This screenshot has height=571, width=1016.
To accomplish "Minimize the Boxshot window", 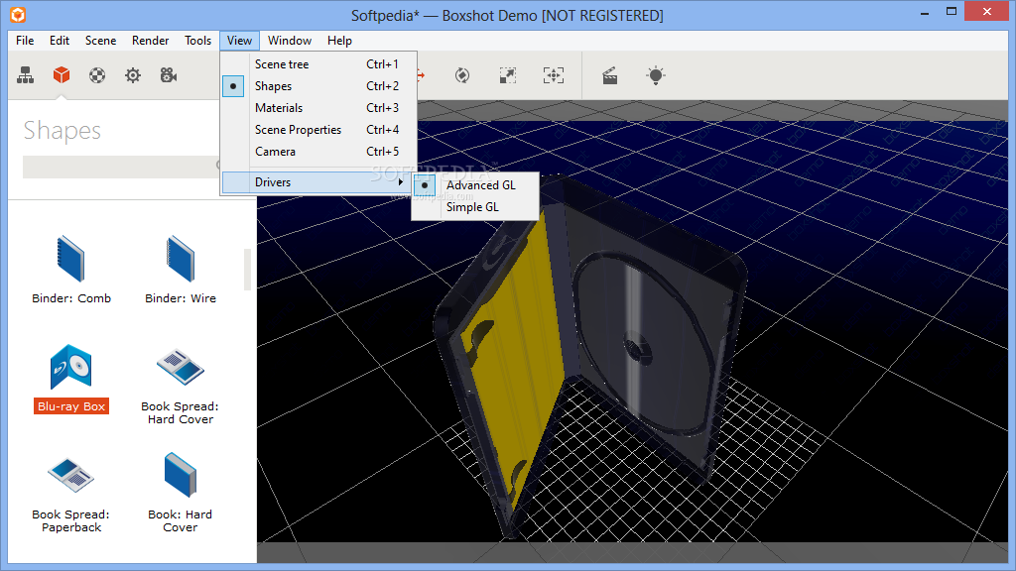I will (925, 12).
